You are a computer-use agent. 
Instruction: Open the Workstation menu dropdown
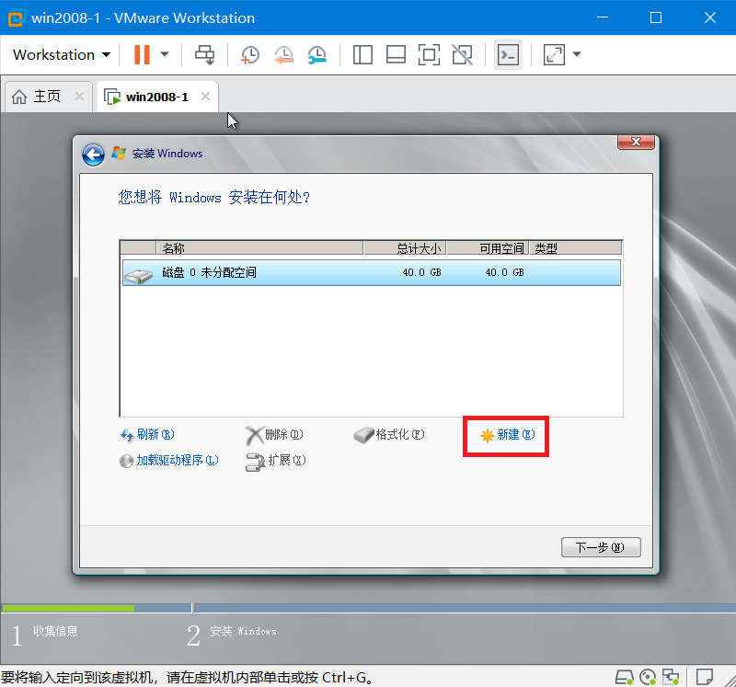pos(62,54)
